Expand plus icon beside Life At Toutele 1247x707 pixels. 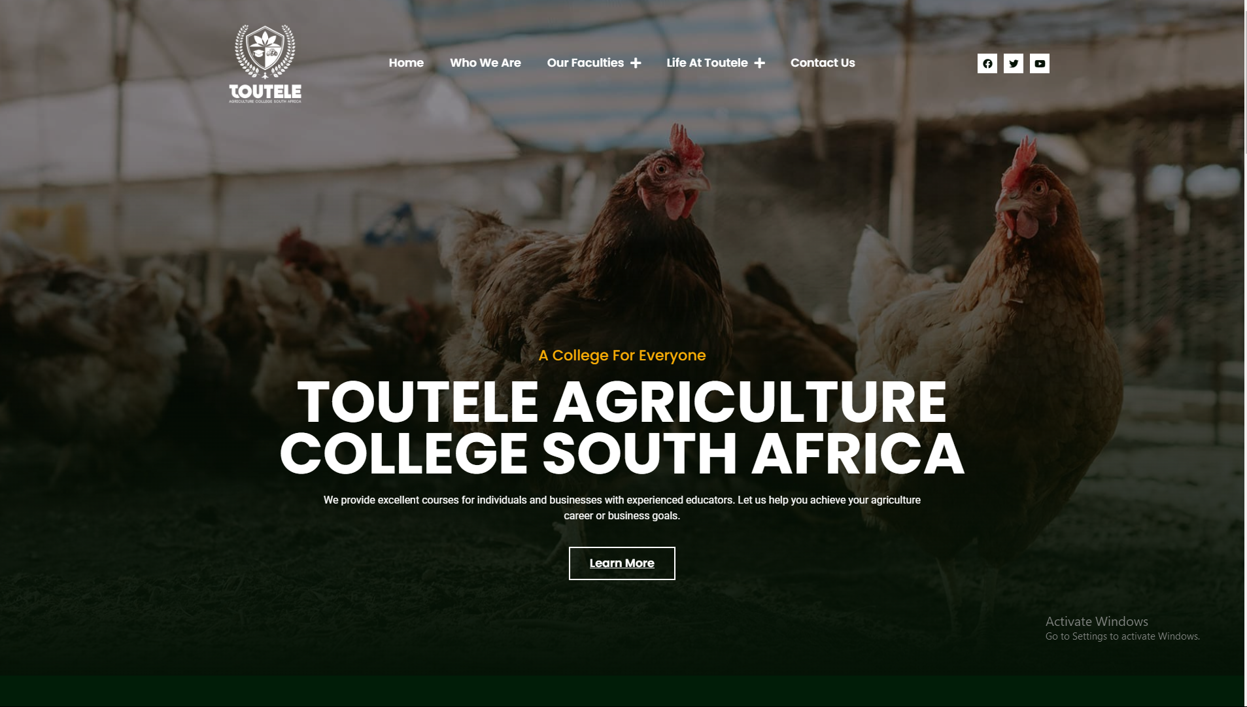[x=759, y=63]
